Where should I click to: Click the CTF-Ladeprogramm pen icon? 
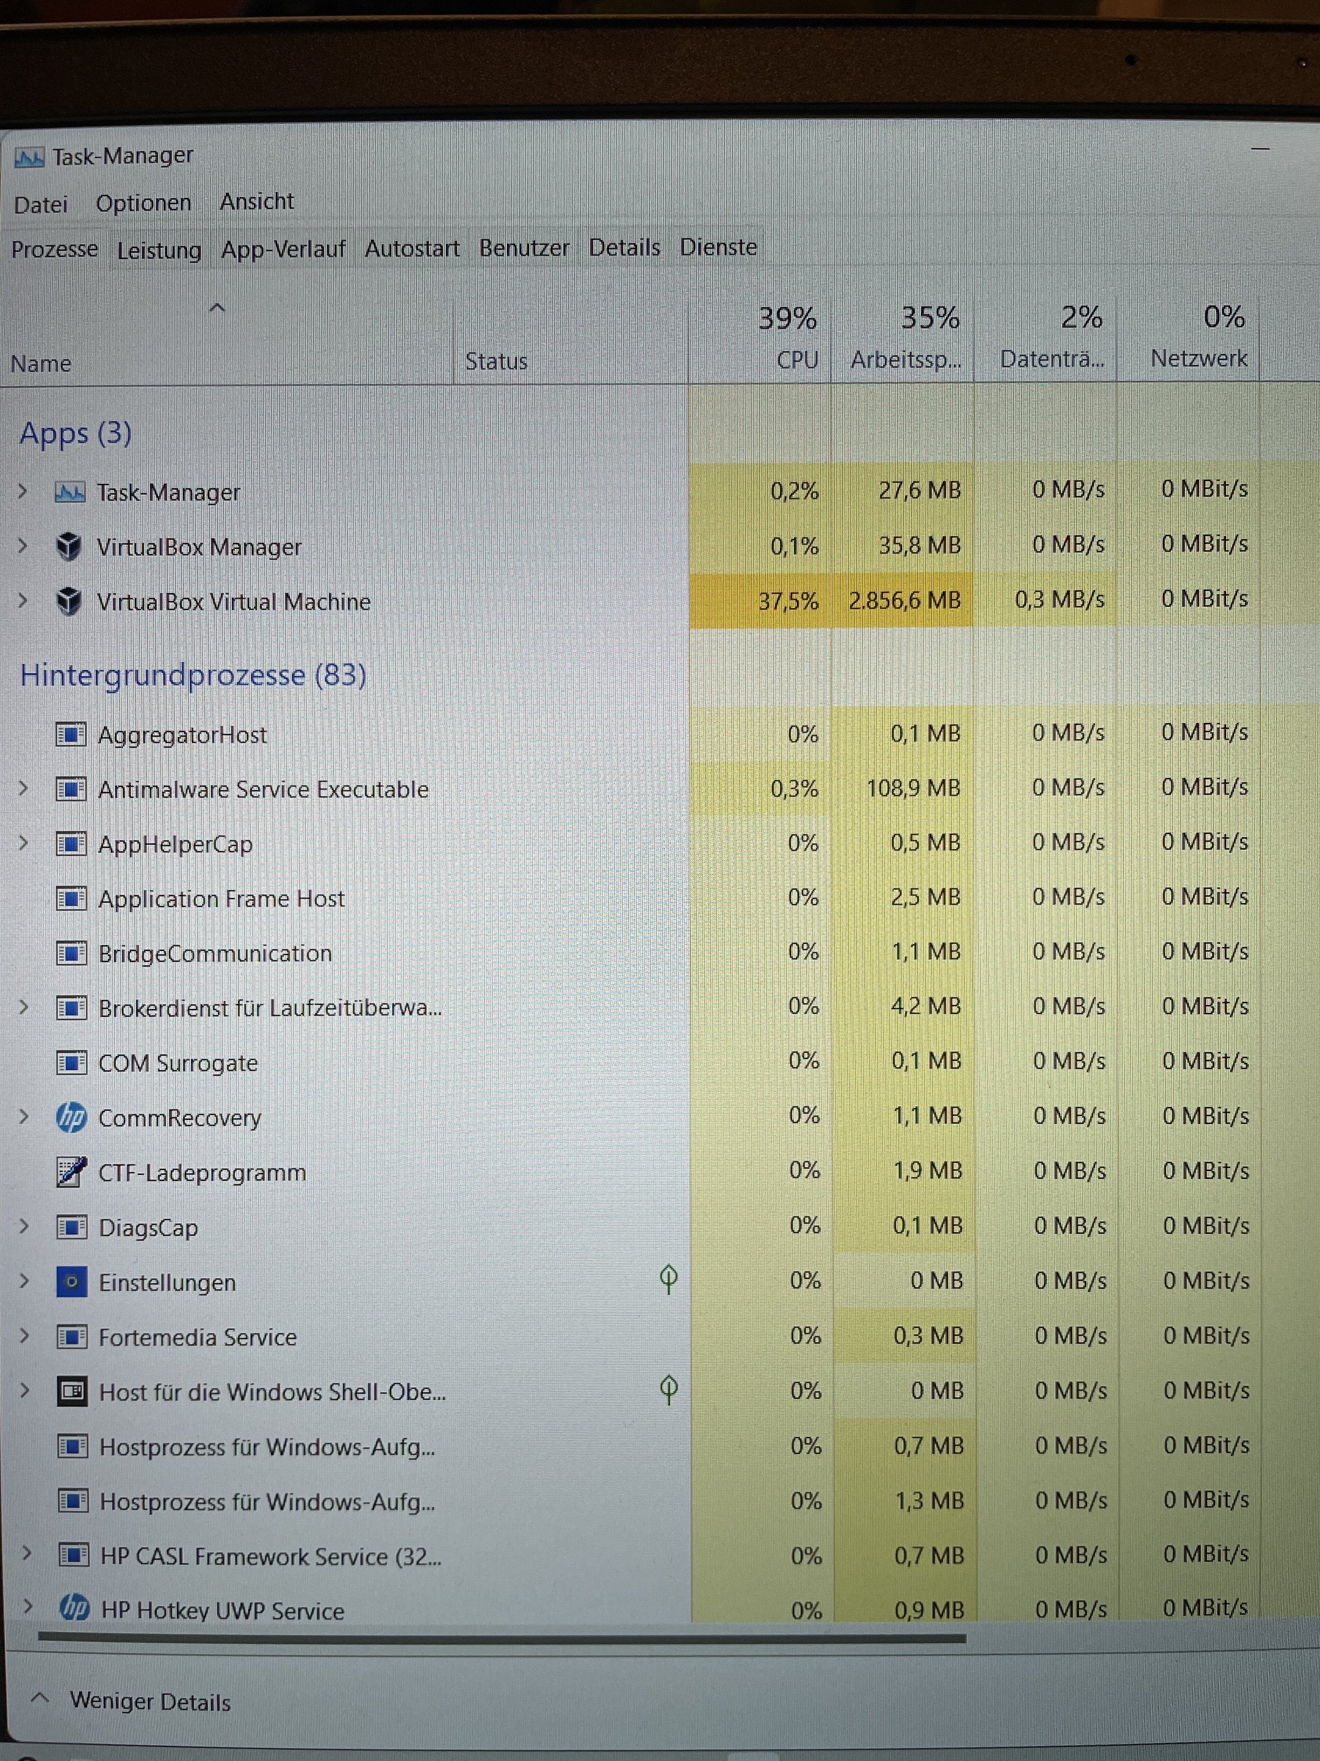tap(72, 1173)
